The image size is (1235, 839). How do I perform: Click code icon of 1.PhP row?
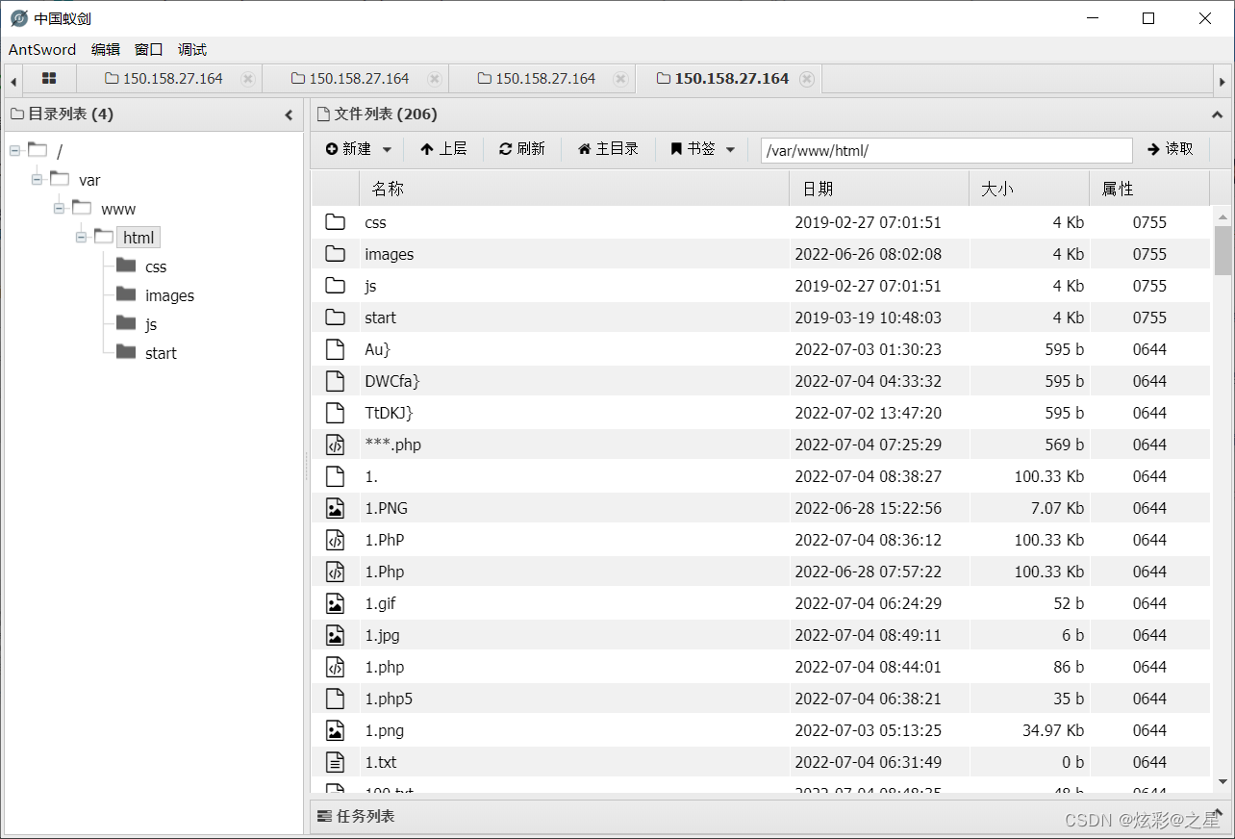pos(335,540)
